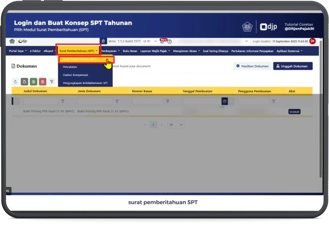The height and width of the screenshot is (225, 329).
Task: Click the red logout icon
Action: (x=313, y=41)
